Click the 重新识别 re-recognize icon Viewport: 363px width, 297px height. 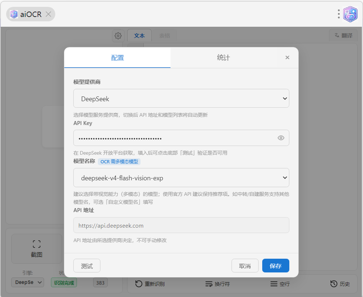[139, 284]
